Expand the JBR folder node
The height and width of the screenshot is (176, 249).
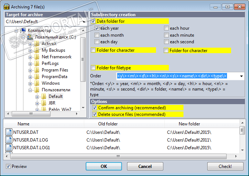coord(37,103)
